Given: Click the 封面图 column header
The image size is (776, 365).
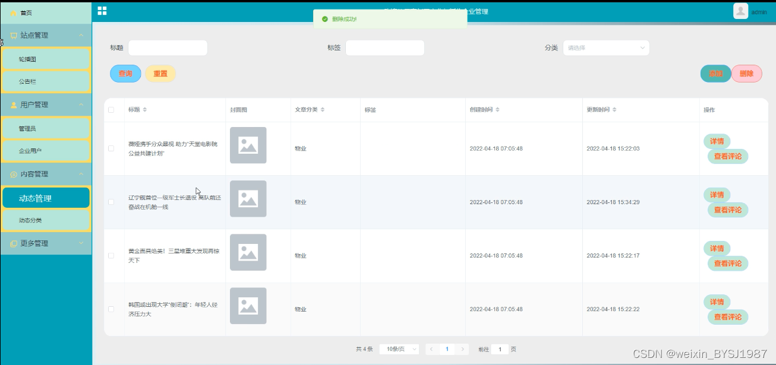Looking at the screenshot, I should [x=238, y=110].
